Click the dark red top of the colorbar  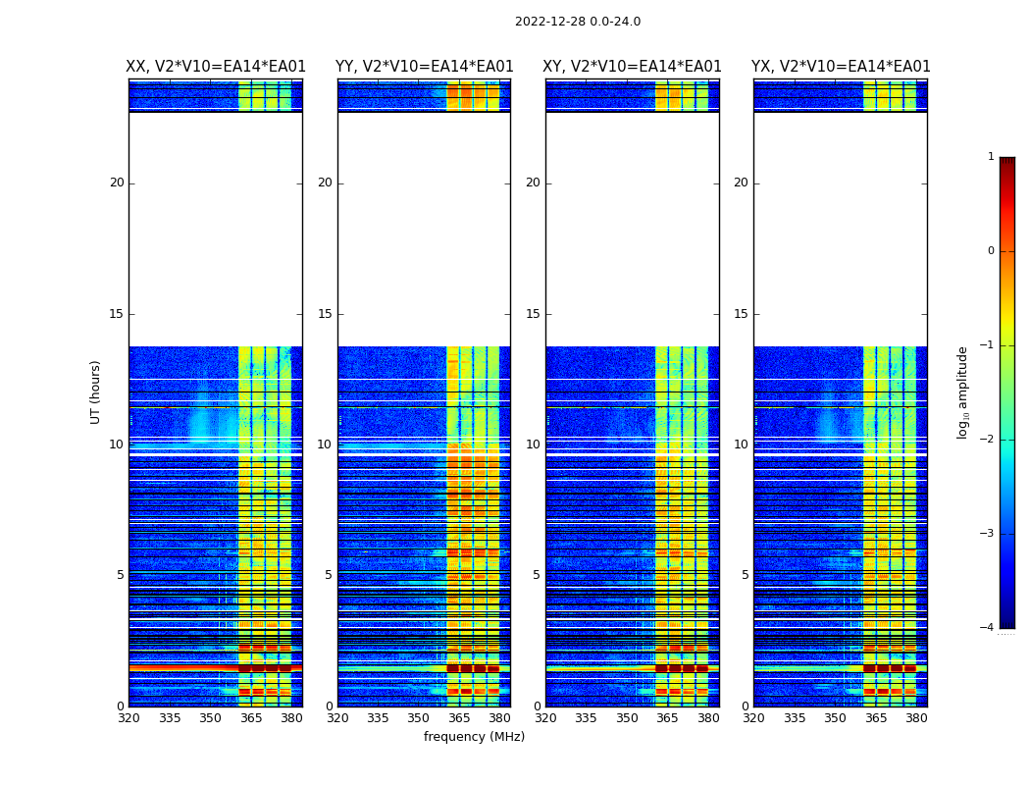[1006, 162]
